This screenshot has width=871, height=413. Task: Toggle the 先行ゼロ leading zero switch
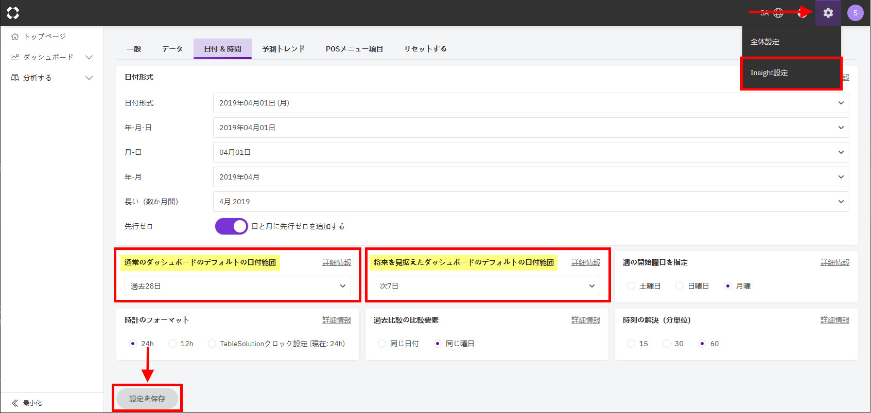click(x=231, y=226)
